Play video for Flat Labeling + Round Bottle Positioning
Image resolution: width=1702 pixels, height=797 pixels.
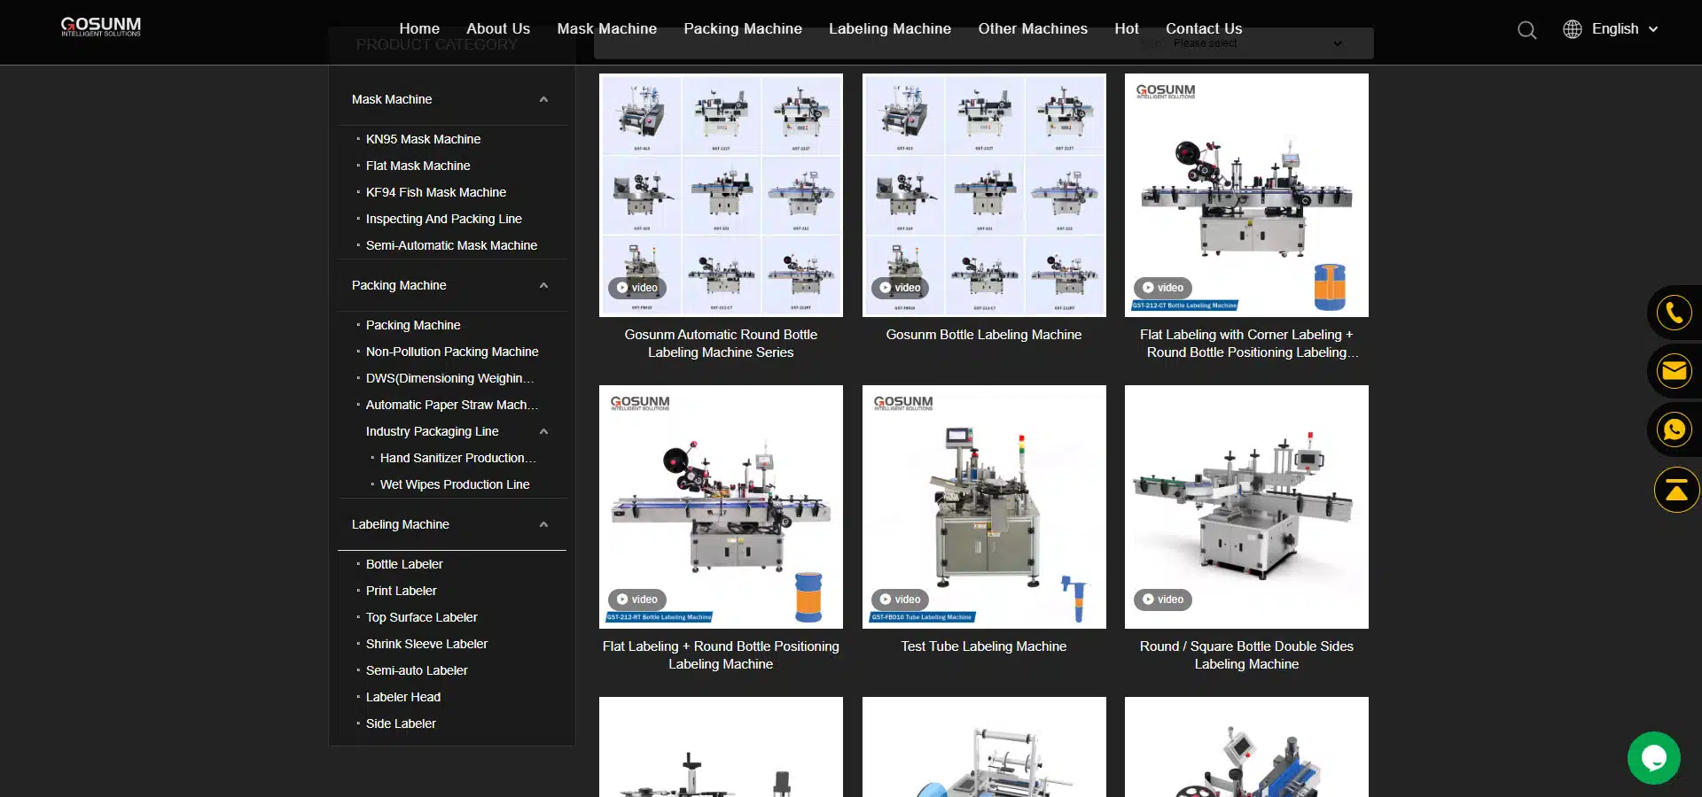[x=637, y=600]
